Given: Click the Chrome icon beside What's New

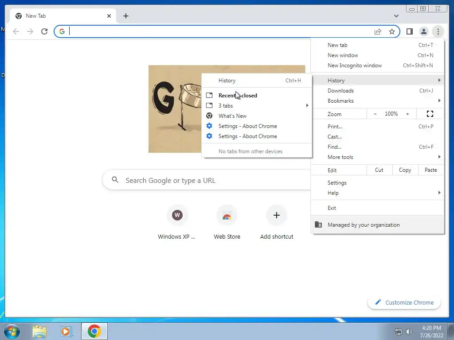Looking at the screenshot, I should pos(209,116).
